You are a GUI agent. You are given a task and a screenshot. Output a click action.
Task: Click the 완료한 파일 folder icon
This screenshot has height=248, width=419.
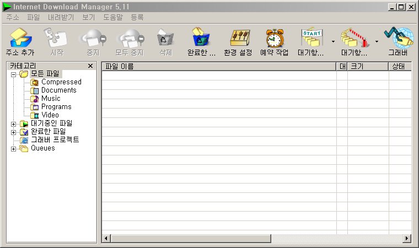pos(24,132)
